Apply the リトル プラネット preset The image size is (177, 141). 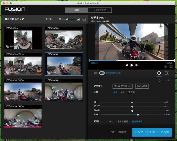[123, 86]
